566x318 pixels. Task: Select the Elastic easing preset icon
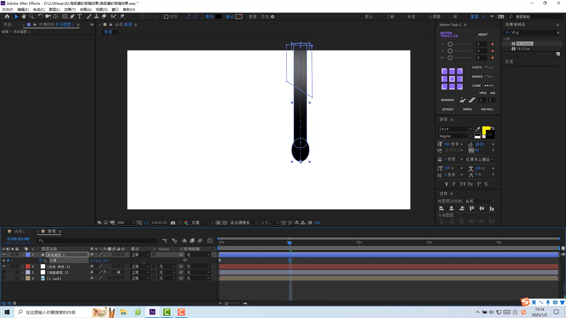pyautogui.click(x=489, y=67)
